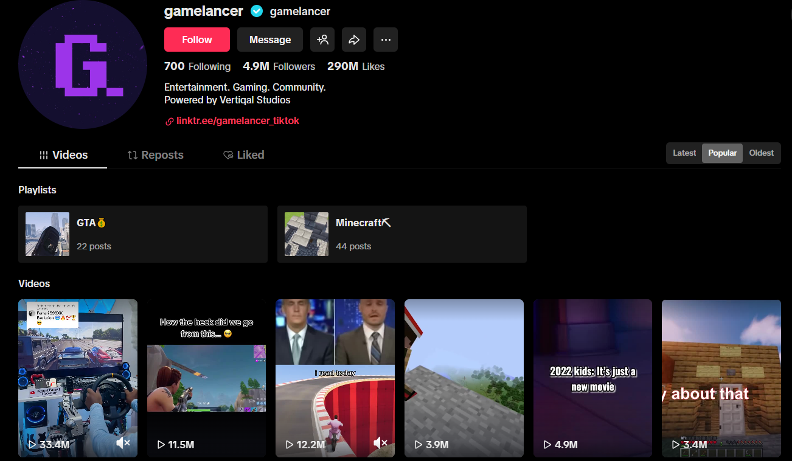The image size is (792, 461).
Task: Click the Reposts arrows icon
Action: [133, 154]
